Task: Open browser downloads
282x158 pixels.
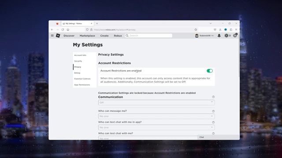Action: coord(220,30)
